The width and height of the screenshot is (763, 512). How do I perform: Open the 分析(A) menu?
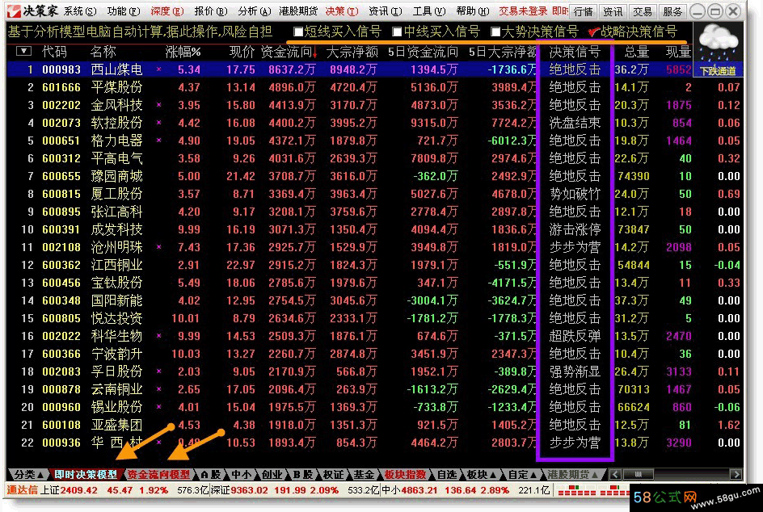255,10
